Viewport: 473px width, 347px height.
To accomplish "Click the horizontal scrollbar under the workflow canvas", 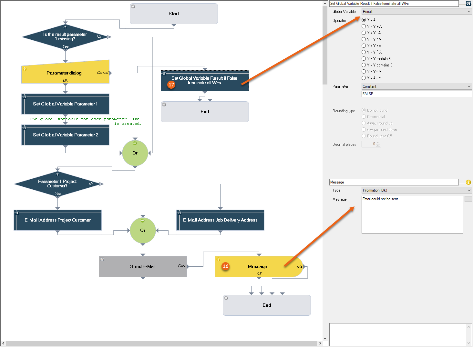I will click(161, 343).
